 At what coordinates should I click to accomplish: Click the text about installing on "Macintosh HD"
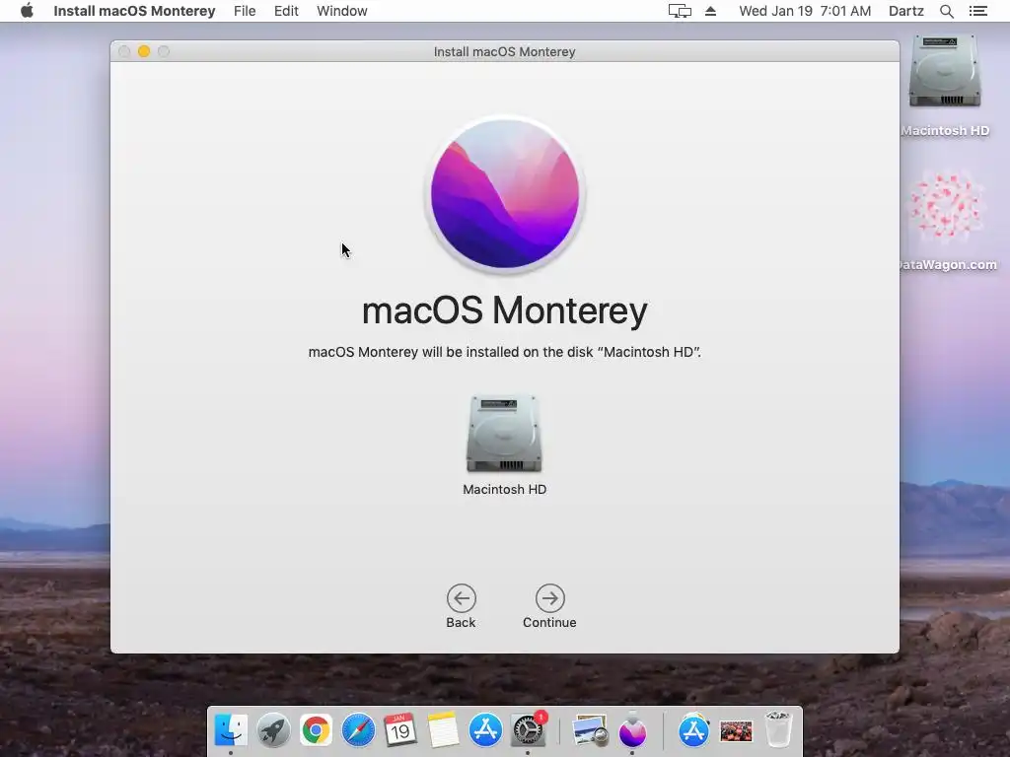[504, 352]
